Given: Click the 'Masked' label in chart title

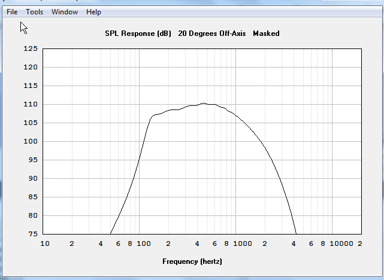Looking at the screenshot, I should click(x=266, y=34).
